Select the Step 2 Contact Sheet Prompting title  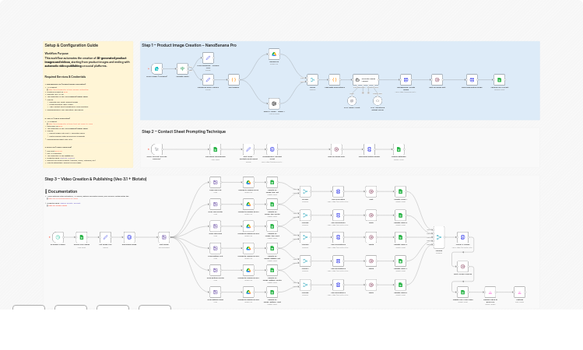[184, 131]
